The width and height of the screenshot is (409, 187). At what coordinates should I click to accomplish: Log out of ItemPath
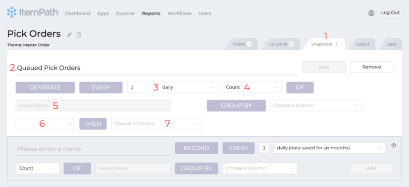[390, 13]
